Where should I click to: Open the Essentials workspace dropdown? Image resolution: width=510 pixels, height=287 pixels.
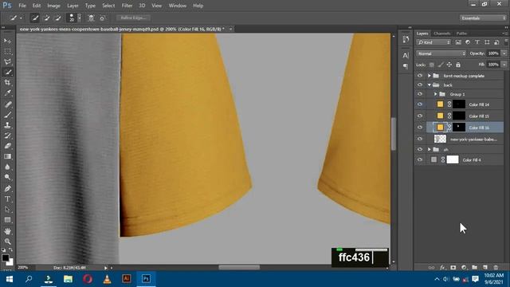point(483,18)
